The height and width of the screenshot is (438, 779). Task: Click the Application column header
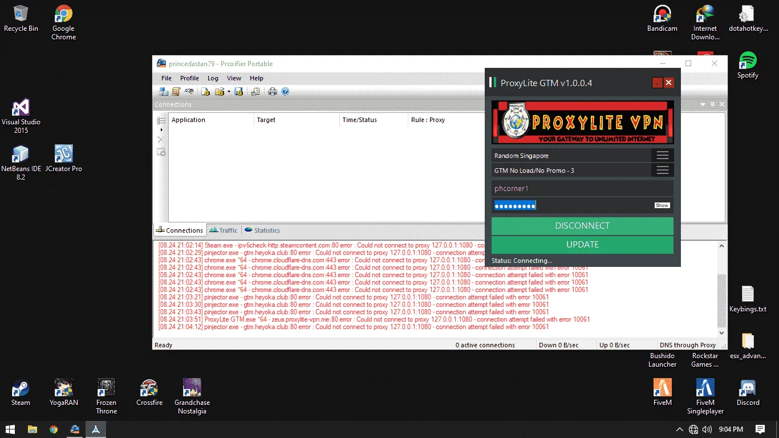tap(211, 120)
